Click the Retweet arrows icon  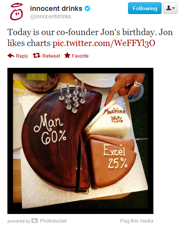[x=37, y=56]
